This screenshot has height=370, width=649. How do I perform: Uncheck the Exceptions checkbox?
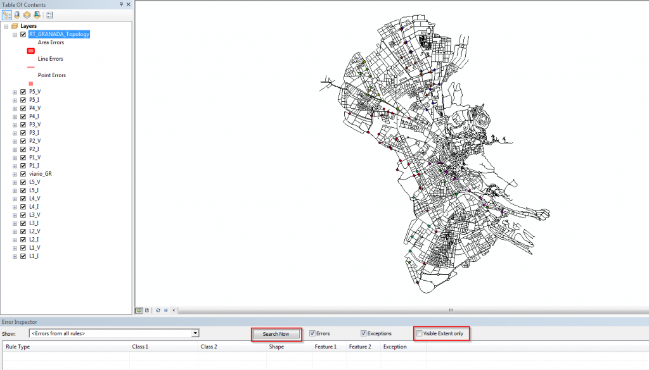click(364, 333)
